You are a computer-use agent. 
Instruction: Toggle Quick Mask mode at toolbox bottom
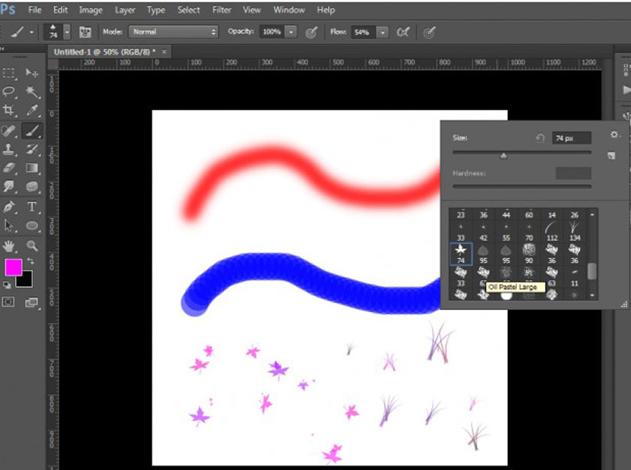tap(10, 302)
